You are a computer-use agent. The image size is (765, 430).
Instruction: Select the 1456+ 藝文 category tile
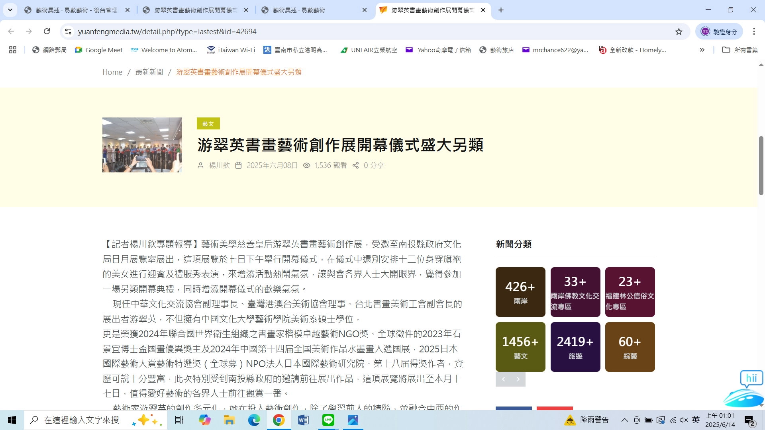[x=520, y=347]
